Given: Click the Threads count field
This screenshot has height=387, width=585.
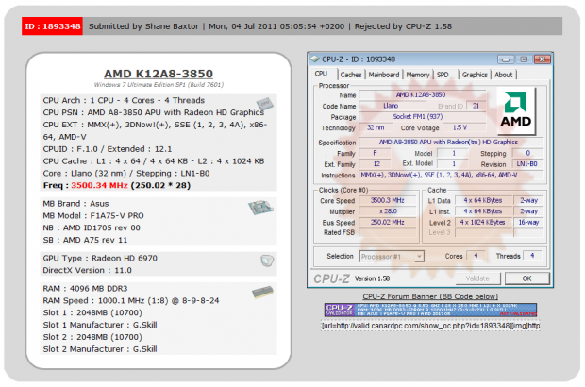Looking at the screenshot, I should [533, 256].
